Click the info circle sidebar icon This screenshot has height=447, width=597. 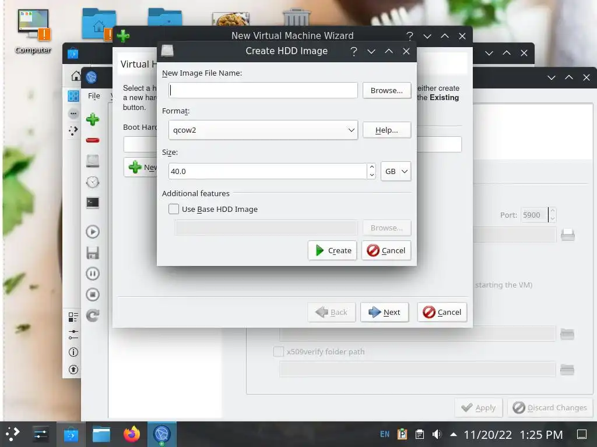click(73, 352)
